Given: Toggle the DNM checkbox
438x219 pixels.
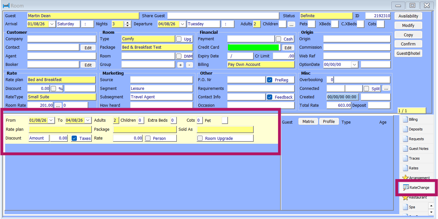Looking at the screenshot, I should [179, 56].
